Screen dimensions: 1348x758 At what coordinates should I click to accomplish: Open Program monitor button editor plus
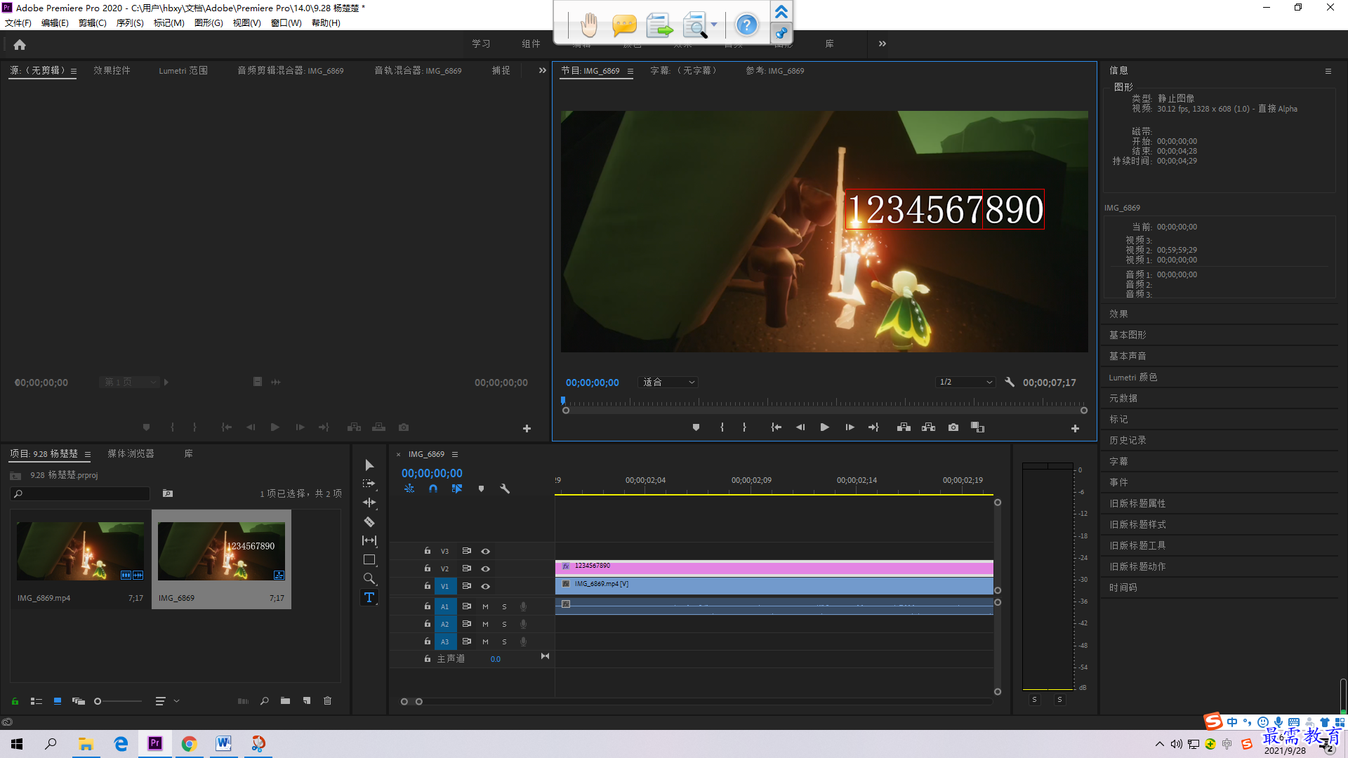click(x=1075, y=428)
